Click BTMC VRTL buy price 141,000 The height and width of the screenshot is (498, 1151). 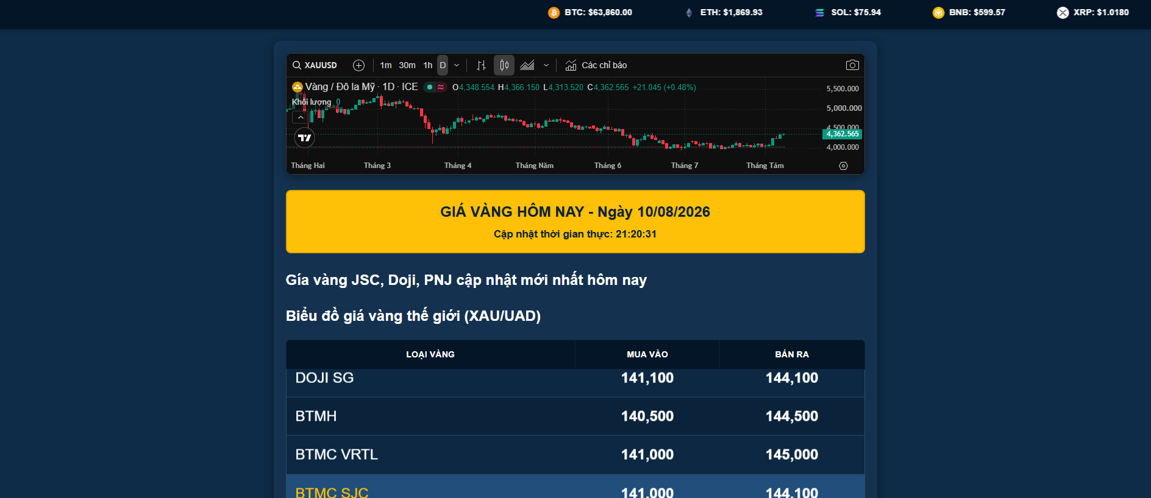pos(647,455)
